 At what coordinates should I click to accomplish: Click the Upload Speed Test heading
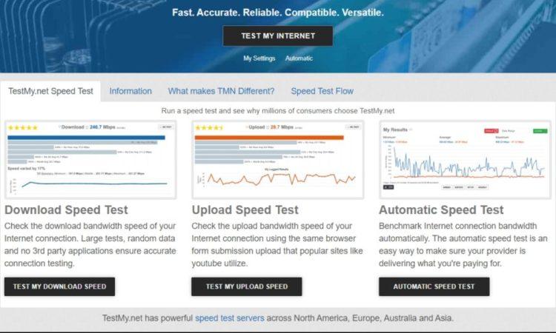point(245,210)
